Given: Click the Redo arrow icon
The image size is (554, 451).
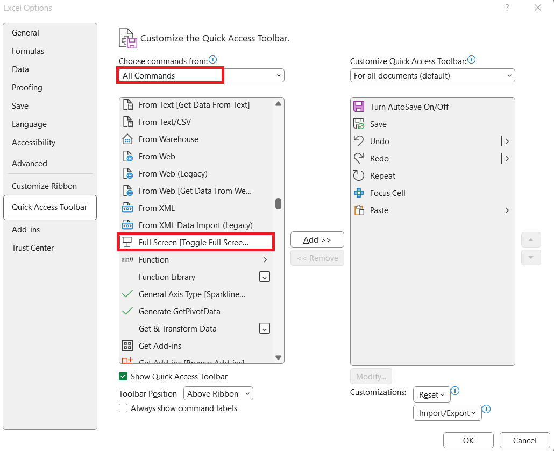Looking at the screenshot, I should click(x=359, y=158).
